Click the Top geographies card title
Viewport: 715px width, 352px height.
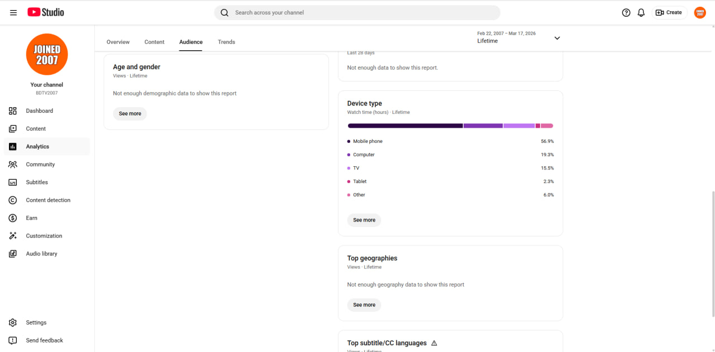point(373,258)
